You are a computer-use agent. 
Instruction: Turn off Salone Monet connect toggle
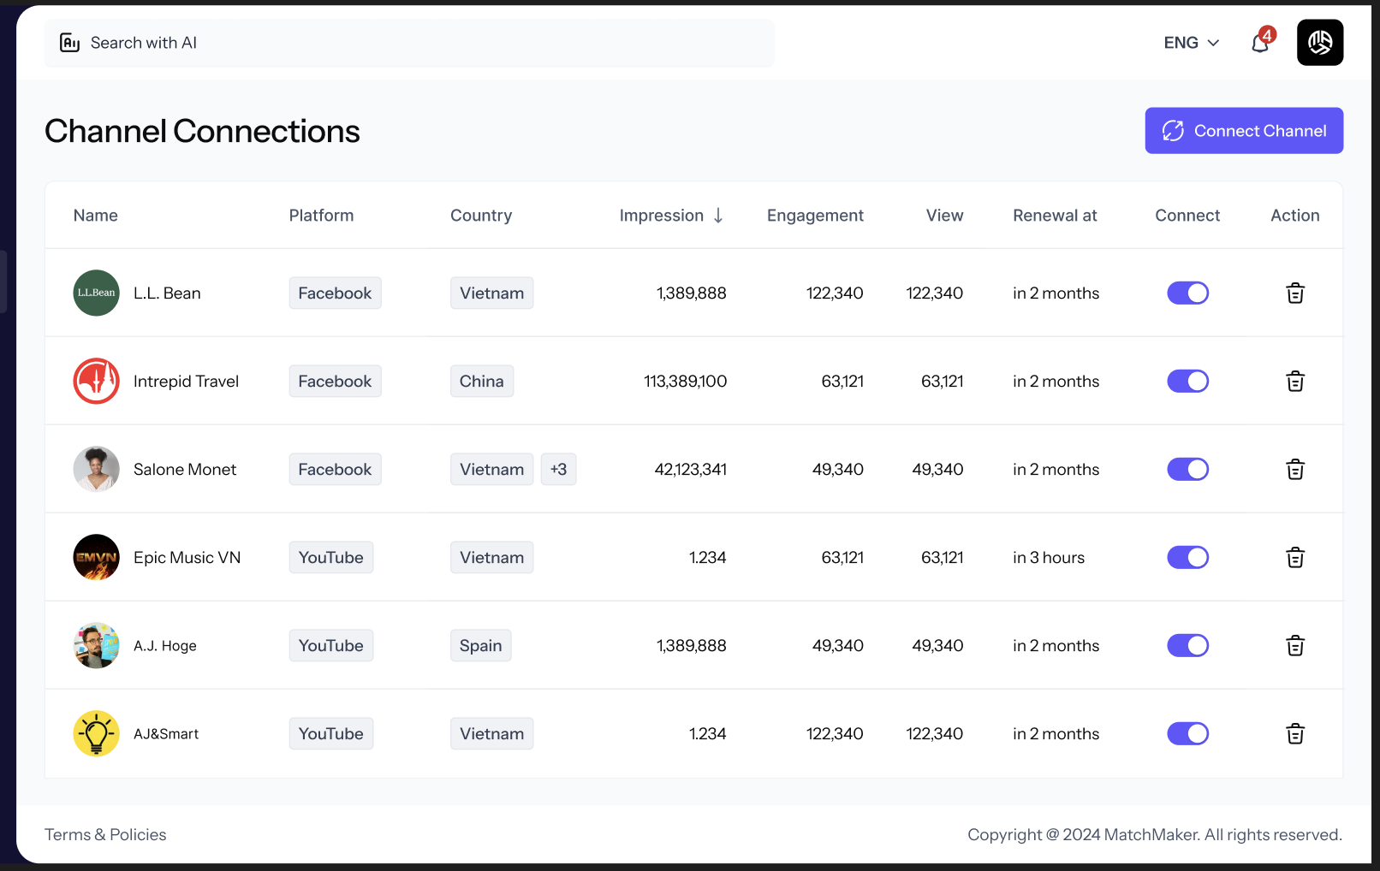pos(1187,469)
